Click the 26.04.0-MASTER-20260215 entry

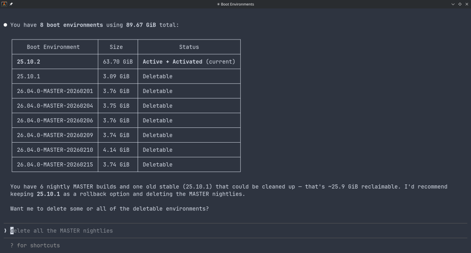click(55, 165)
